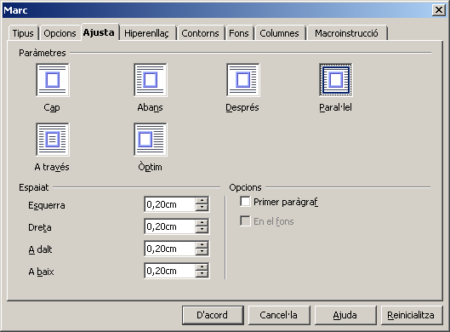
Task: Choose the Abans wrap option icon
Action: click(151, 80)
